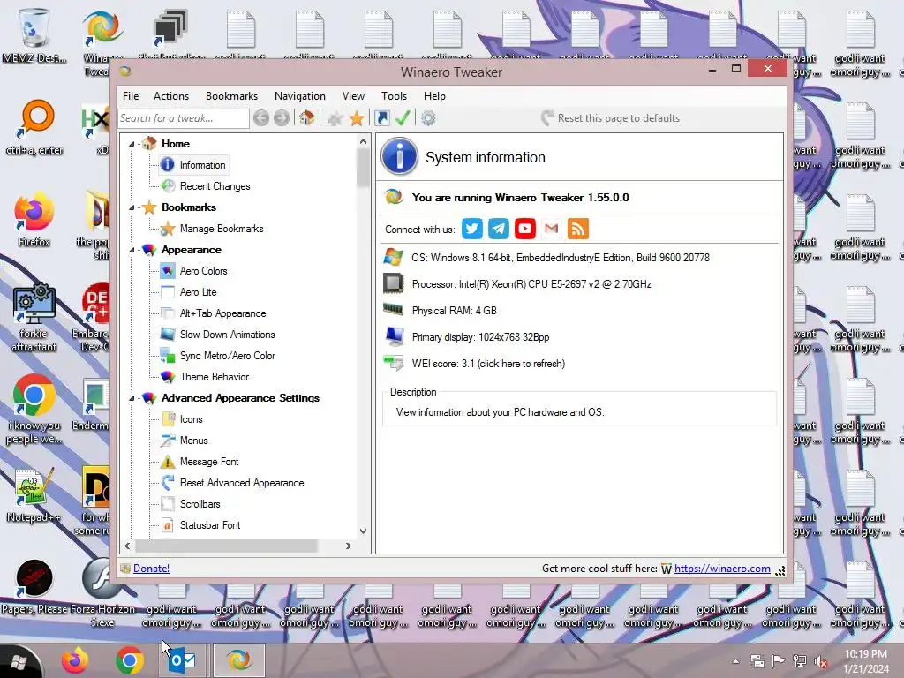904x678 pixels.
Task: Open the Telegram link icon
Action: [x=499, y=229]
